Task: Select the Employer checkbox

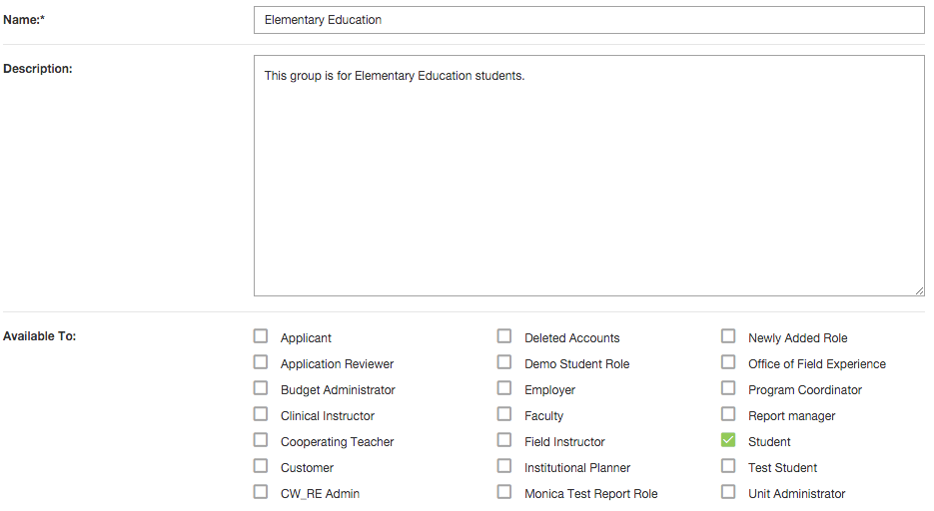Action: [503, 388]
